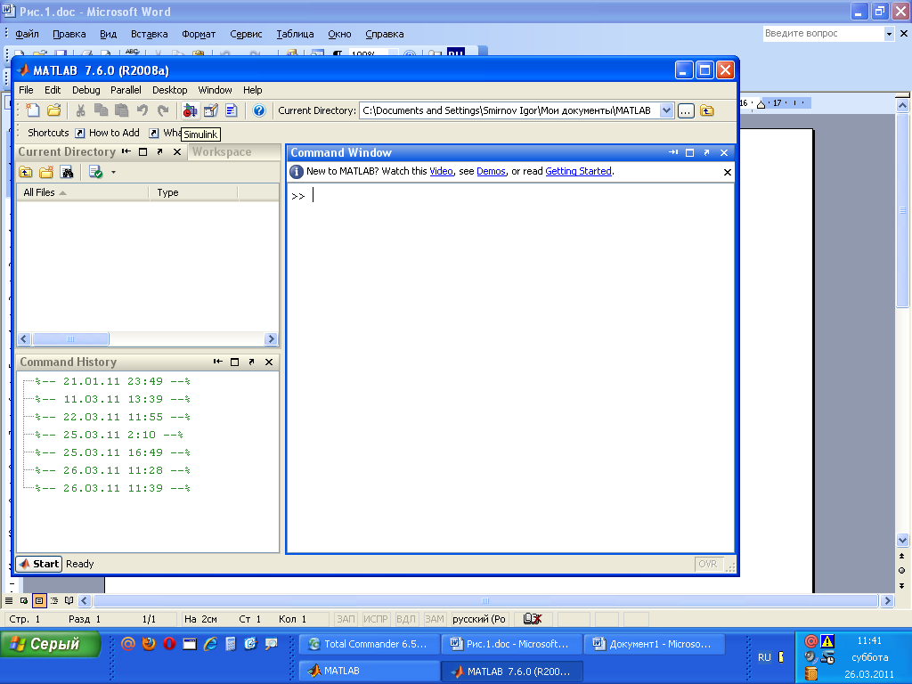Open the MATLAB Parallel menu

pyautogui.click(x=126, y=90)
